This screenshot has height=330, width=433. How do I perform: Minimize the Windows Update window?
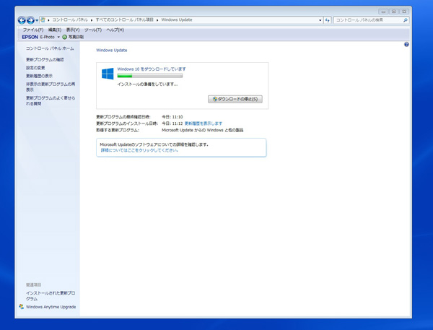pyautogui.click(x=383, y=12)
